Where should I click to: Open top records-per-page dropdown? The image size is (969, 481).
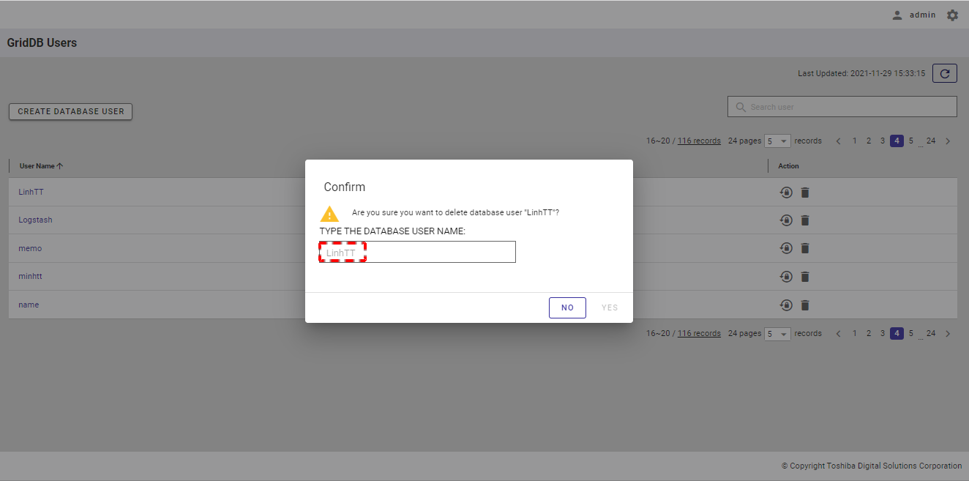(777, 141)
